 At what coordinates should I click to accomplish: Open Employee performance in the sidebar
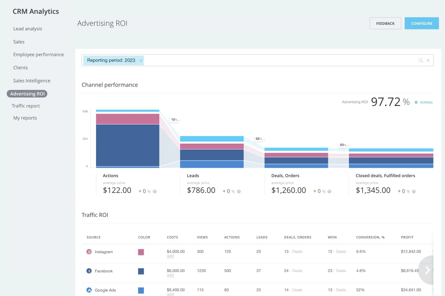[x=39, y=55]
